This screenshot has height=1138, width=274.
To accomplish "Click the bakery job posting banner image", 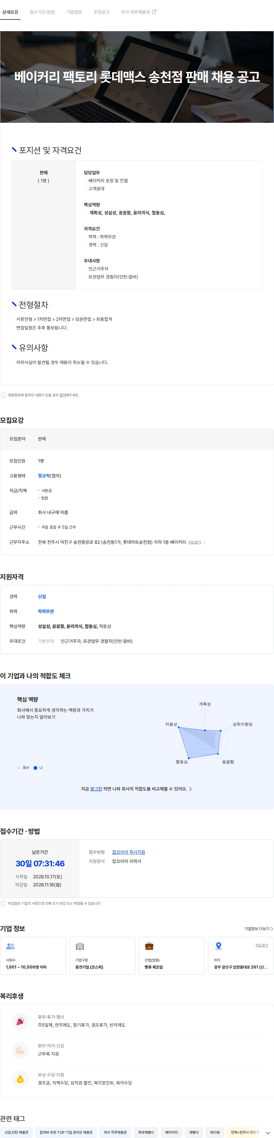I will pos(137,77).
